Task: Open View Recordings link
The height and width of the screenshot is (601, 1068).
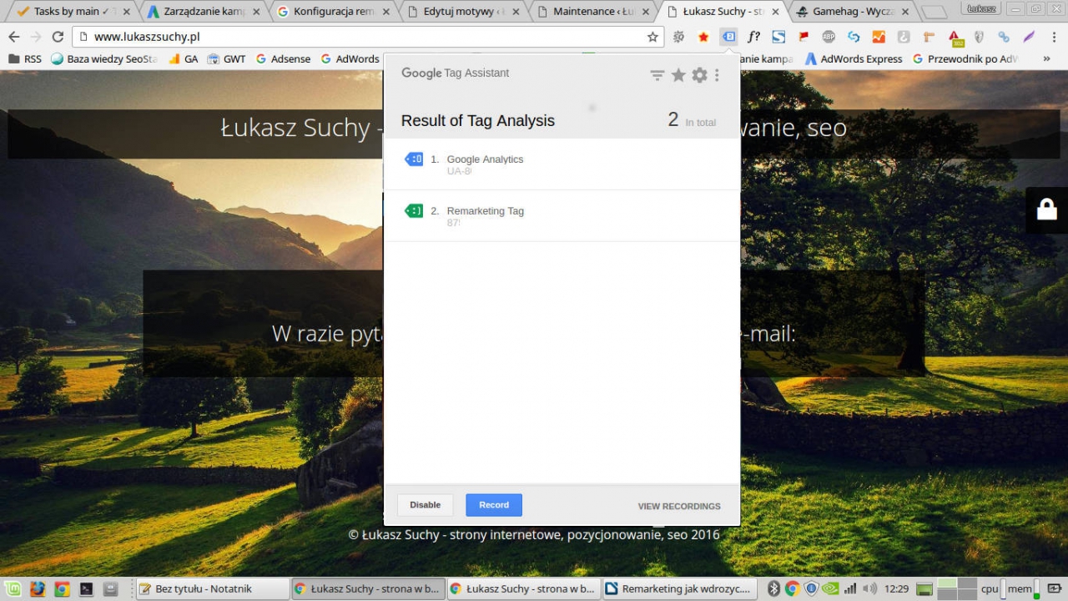Action: (x=678, y=506)
